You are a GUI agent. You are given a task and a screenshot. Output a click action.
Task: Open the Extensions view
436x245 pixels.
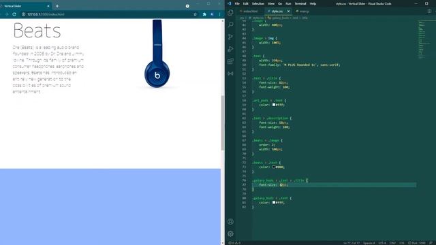pyautogui.click(x=230, y=61)
